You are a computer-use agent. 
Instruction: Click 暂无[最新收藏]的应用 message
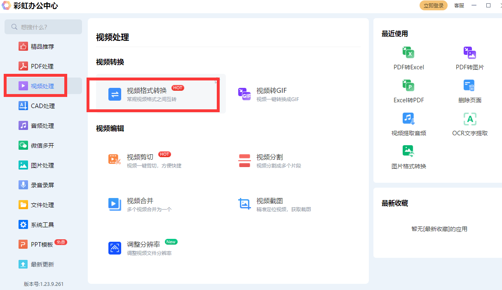coord(439,229)
